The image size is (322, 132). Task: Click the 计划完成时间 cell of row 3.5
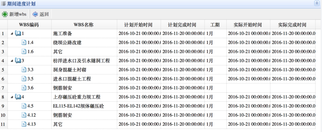click(182, 79)
